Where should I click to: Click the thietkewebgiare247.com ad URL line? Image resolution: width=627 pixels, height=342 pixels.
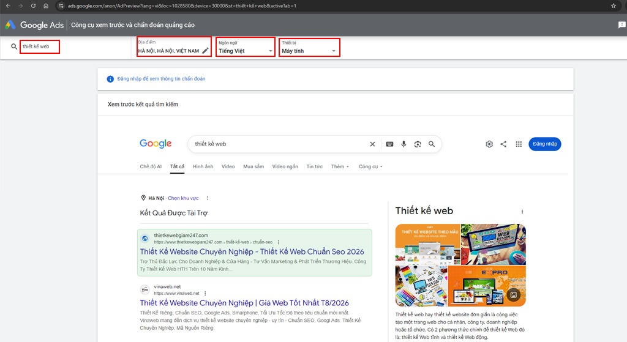point(213,242)
